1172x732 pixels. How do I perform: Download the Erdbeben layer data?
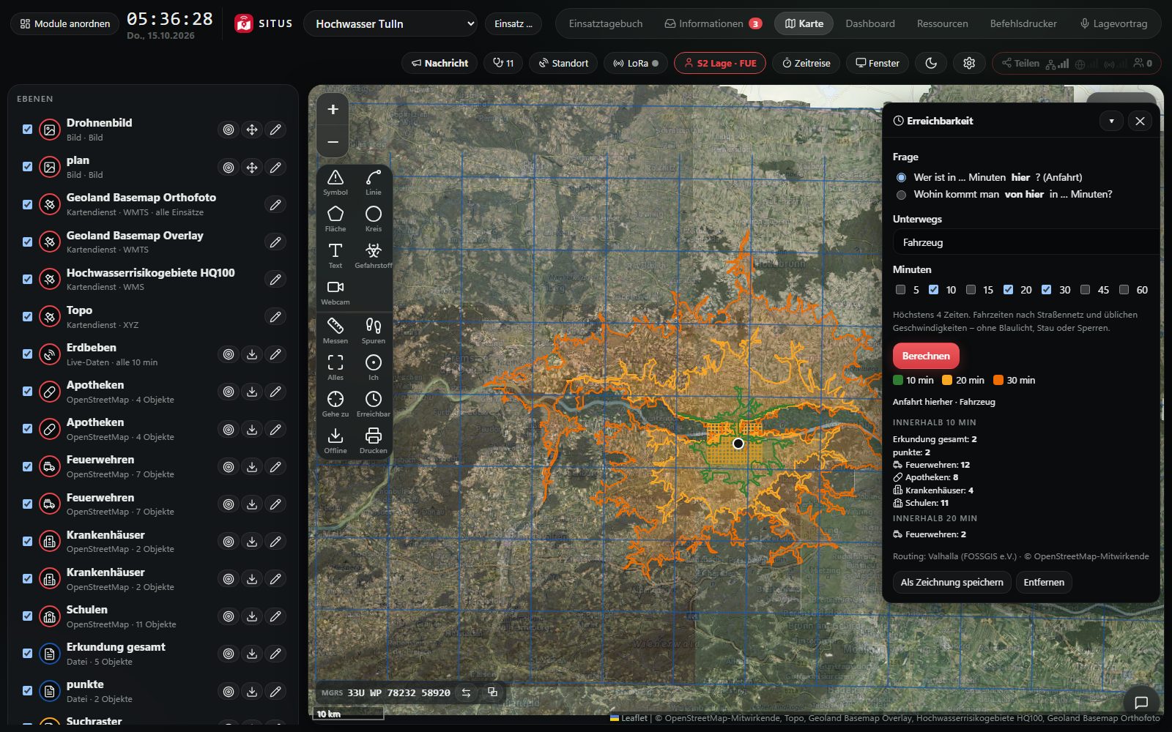pos(252,354)
